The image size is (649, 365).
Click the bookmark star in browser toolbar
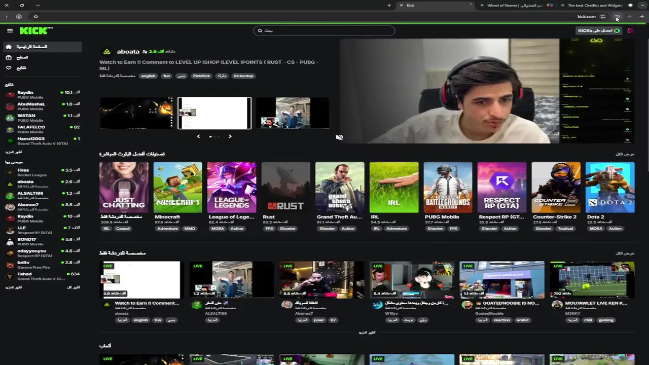point(35,16)
